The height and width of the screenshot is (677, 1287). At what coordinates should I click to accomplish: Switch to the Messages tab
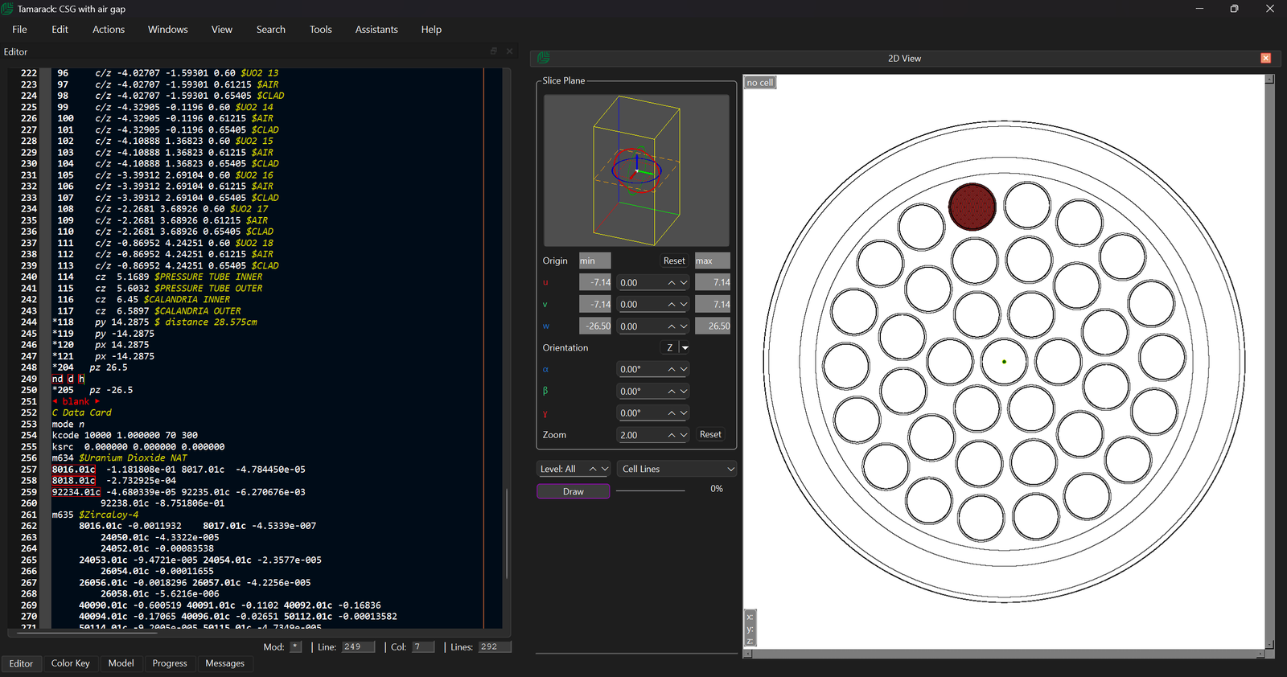click(x=225, y=663)
